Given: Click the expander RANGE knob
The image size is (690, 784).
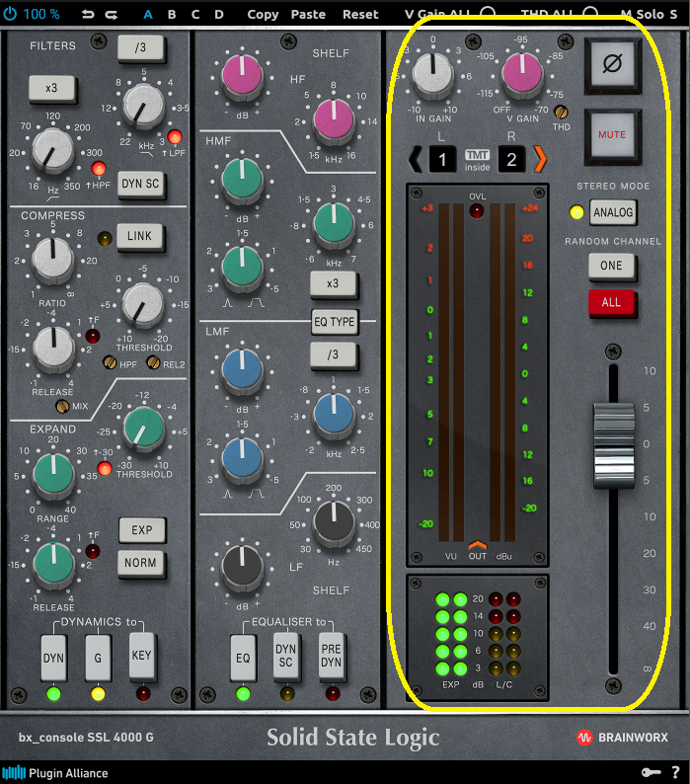Looking at the screenshot, I should point(53,474).
